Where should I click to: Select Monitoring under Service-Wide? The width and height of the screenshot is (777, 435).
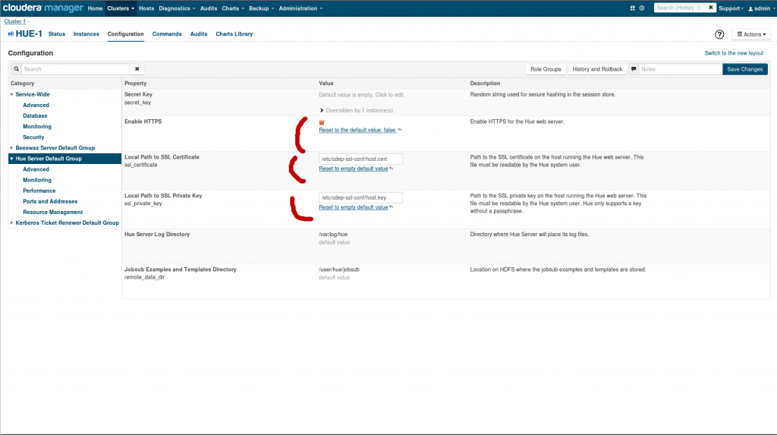point(37,127)
